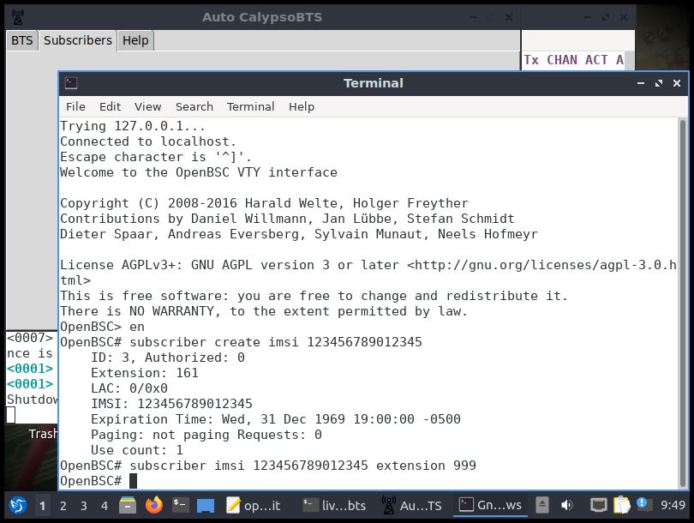The height and width of the screenshot is (523, 694).
Task: Click the 'Extension: 161' output line
Action: [x=145, y=373]
